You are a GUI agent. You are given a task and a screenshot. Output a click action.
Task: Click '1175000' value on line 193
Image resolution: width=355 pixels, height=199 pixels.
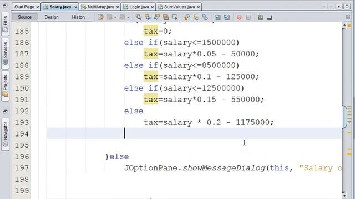253,122
